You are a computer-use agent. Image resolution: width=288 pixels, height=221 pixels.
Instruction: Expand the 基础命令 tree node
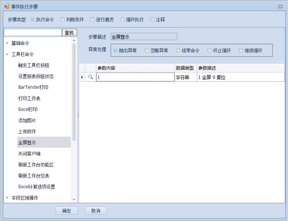tap(7, 43)
